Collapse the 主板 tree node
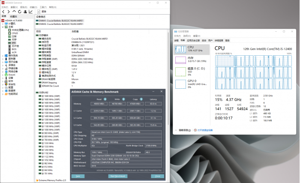The width and height of the screenshot is (300, 183). pos(2,27)
